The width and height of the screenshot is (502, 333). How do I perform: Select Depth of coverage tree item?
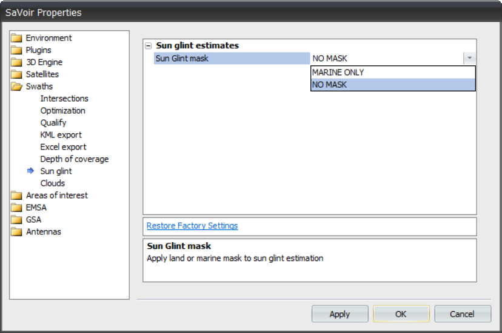pyautogui.click(x=74, y=159)
